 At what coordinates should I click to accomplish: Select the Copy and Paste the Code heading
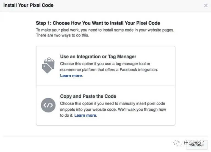coord(88,96)
